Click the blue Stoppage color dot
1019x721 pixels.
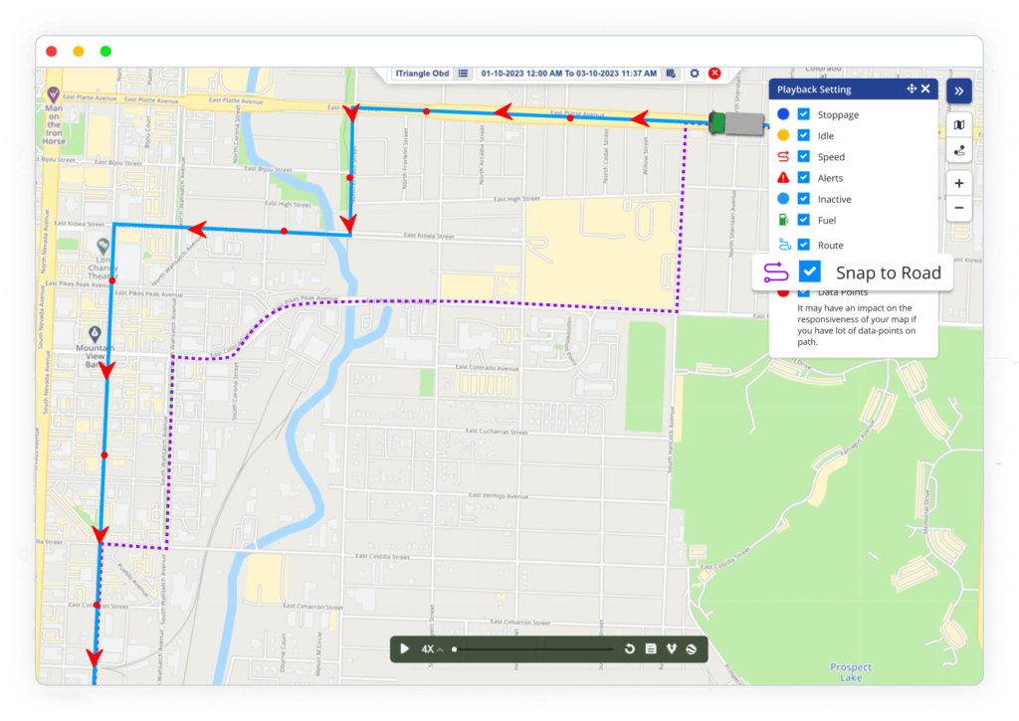pyautogui.click(x=783, y=114)
